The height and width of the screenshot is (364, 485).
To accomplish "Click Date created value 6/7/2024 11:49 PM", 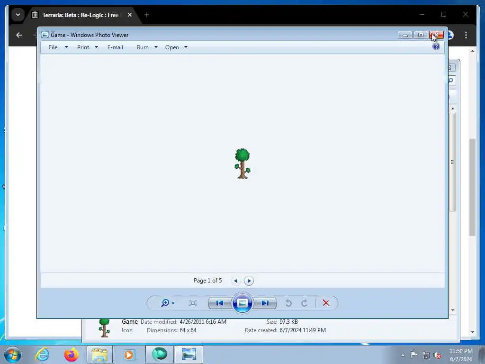I will (303, 330).
